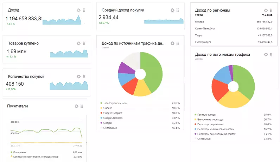The width and height of the screenshot is (280, 162).
Task: Click the Город column header
Action: [199, 15]
